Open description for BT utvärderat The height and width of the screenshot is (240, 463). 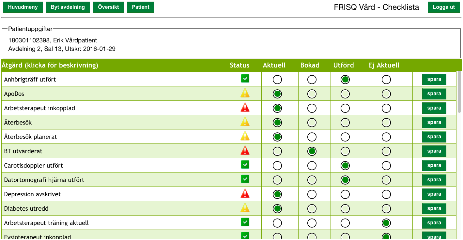[x=23, y=151]
